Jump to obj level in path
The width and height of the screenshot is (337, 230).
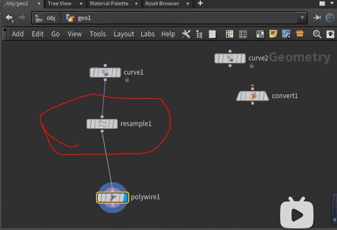[46, 18]
